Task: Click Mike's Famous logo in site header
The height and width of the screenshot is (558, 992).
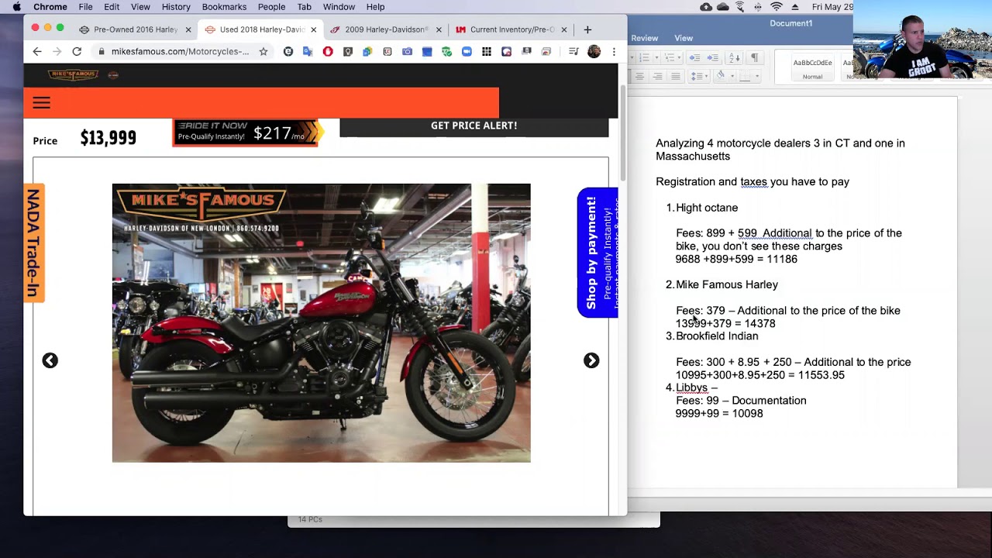Action: (x=74, y=74)
